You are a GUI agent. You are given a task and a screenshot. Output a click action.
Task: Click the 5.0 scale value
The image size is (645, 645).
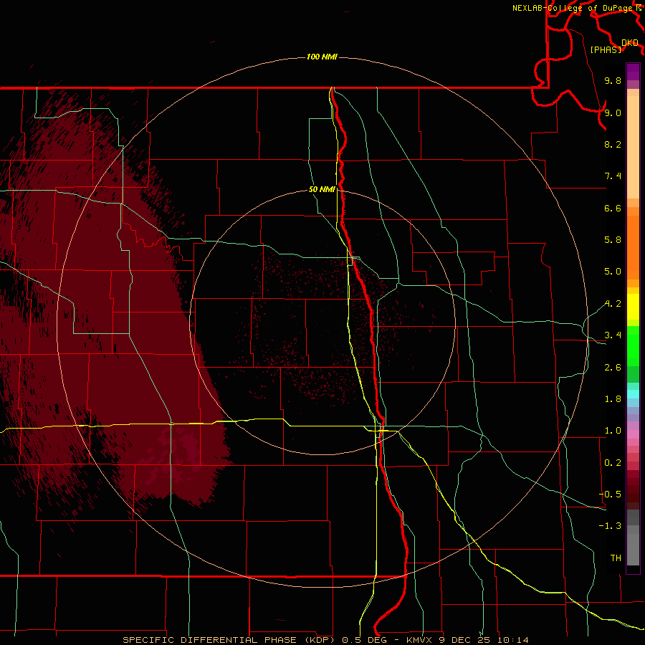[613, 272]
